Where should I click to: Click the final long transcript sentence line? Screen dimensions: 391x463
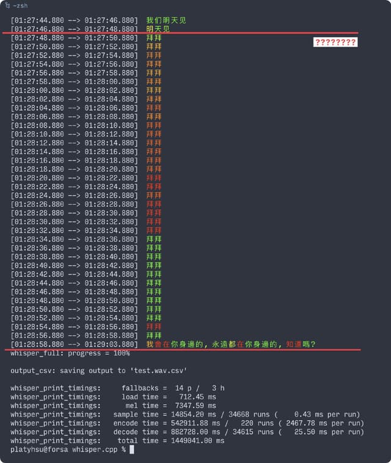click(231, 344)
